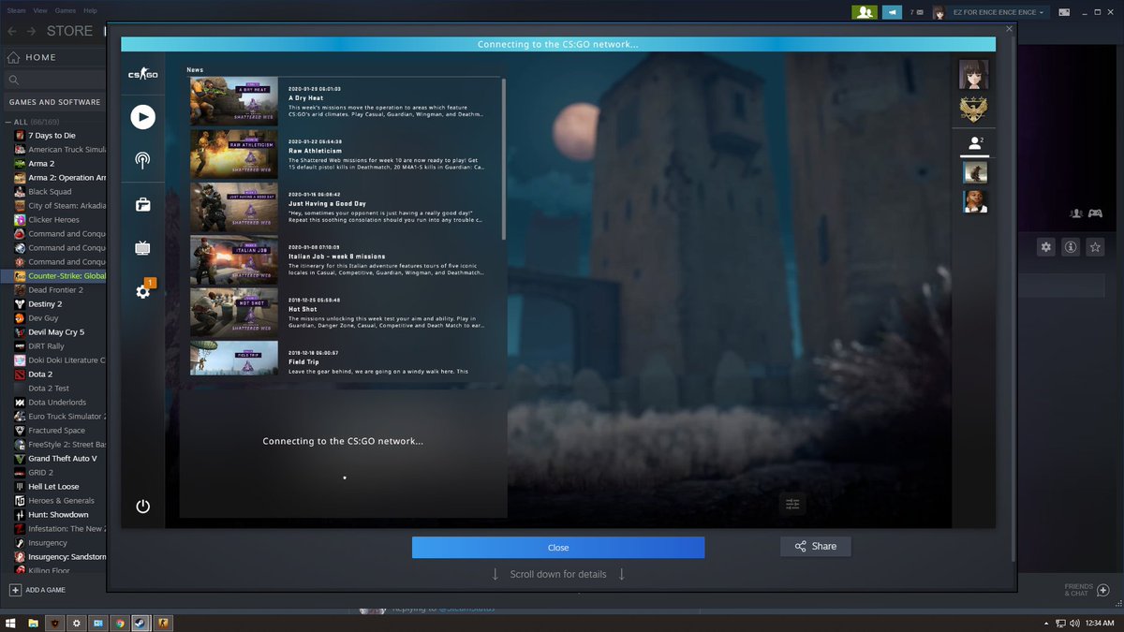Screen dimensions: 1124x632
Task: Click the Share button
Action: 816,546
